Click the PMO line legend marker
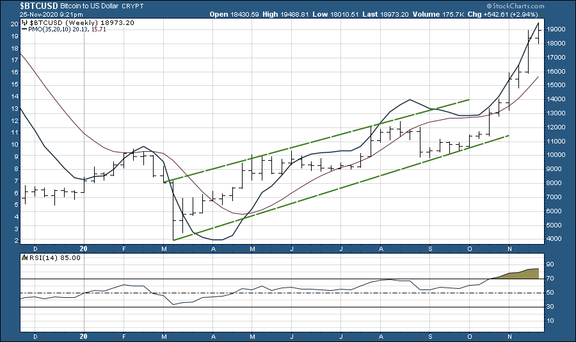Viewport: 576px width, 342px height. [x=26, y=29]
